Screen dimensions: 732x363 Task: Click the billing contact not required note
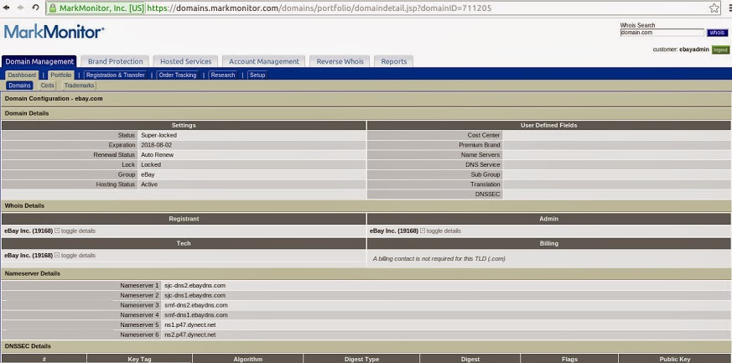pos(439,258)
